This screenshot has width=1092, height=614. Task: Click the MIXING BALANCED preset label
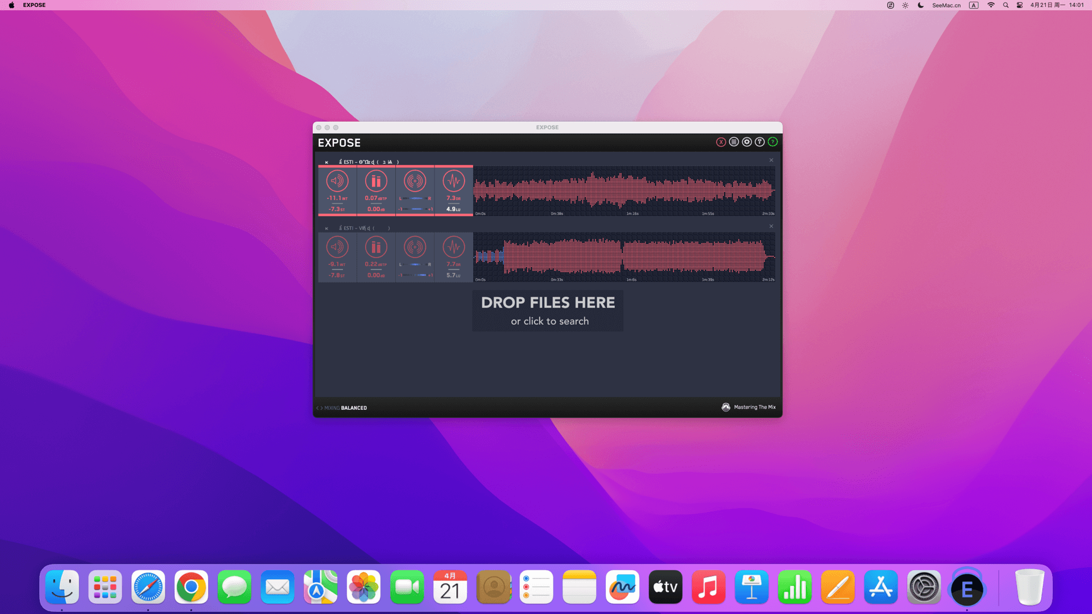[346, 408]
